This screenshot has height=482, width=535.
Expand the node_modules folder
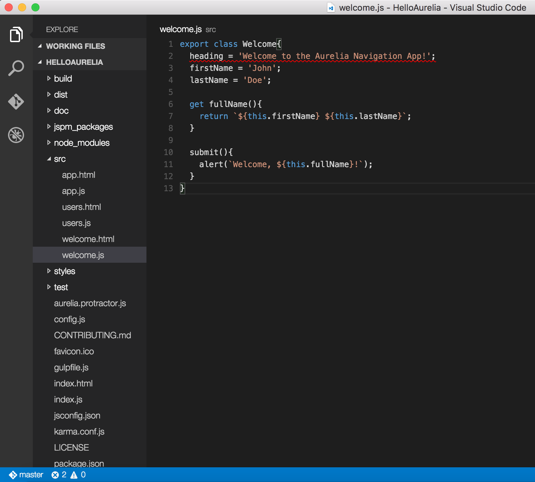(49, 143)
